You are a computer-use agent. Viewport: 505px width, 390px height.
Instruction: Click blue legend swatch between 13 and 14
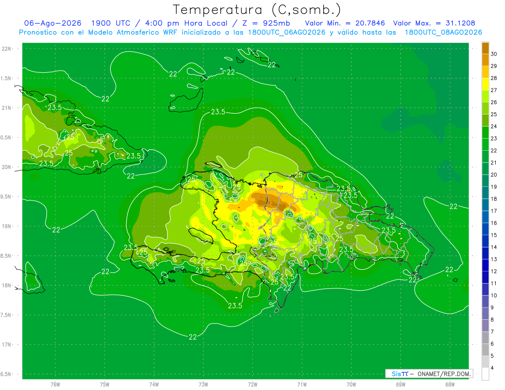tap(485, 253)
